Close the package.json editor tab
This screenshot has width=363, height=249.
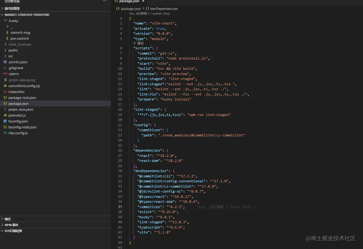tap(143, 1)
